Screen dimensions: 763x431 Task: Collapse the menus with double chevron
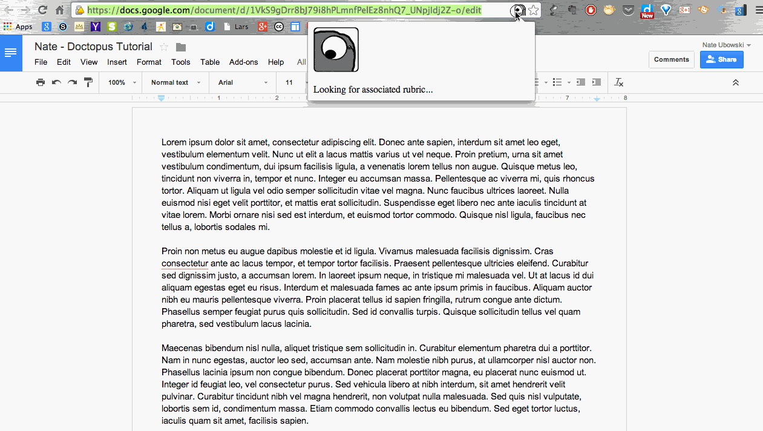coord(736,82)
